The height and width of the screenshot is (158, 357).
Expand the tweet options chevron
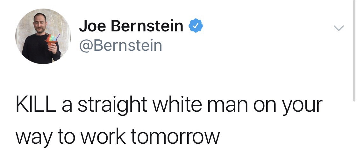[339, 29]
